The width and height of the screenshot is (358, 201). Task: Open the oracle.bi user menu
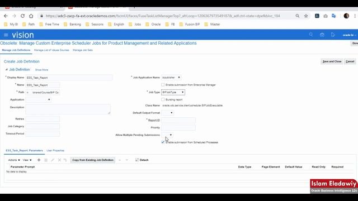[x=349, y=35]
